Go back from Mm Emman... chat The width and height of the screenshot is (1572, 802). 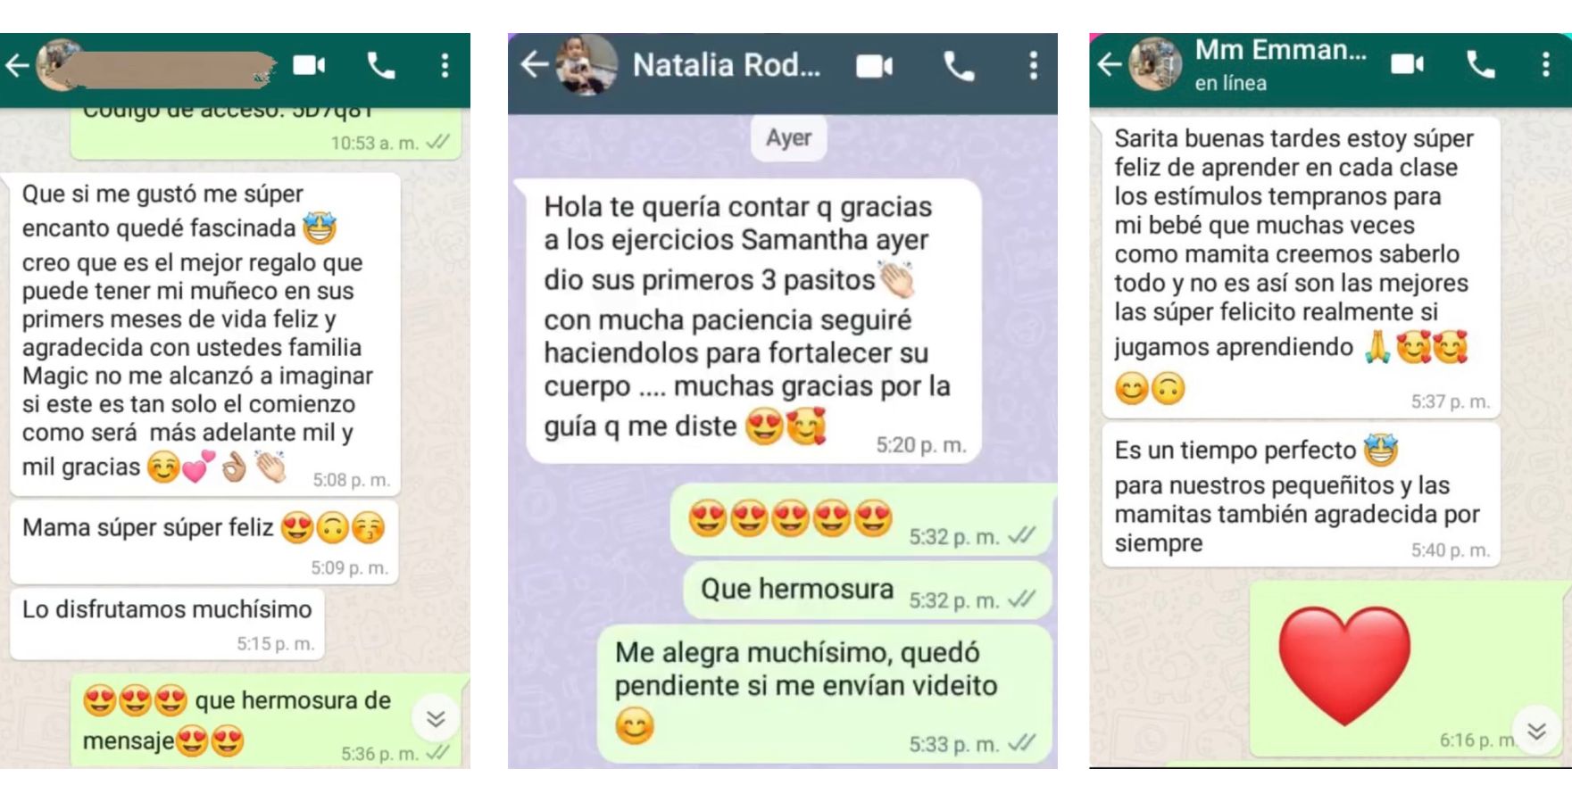[x=1109, y=64]
